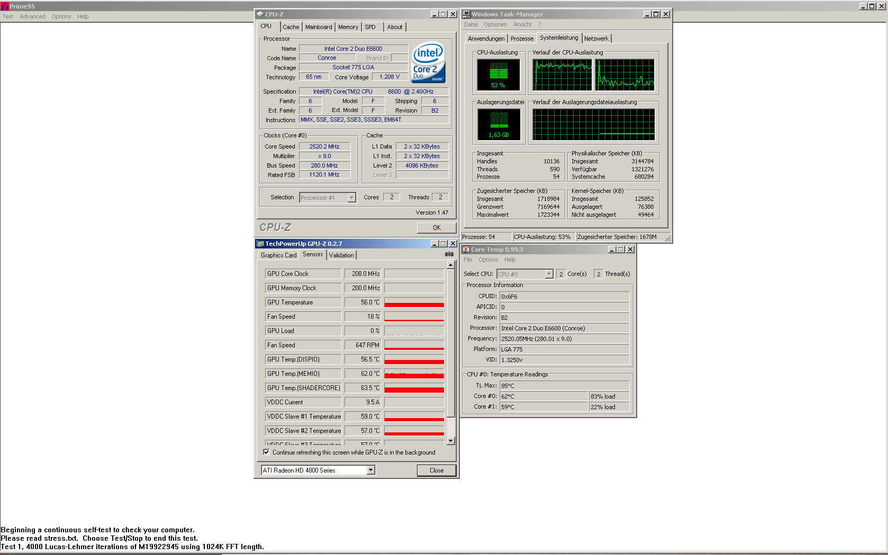Viewport: 888px width, 555px height.
Task: Open the Validation tab in GPU-Z
Action: tap(341, 255)
